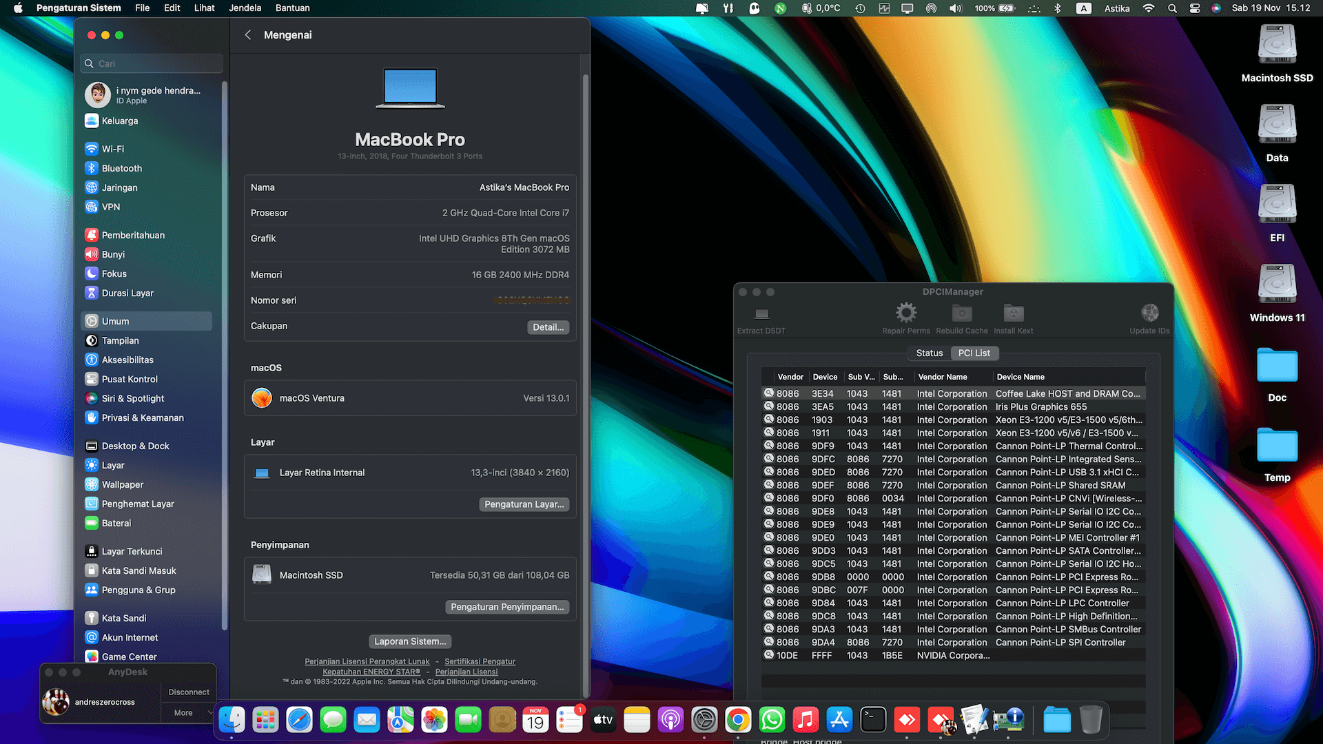Open Finder from the Dock
The image size is (1323, 744).
(232, 721)
